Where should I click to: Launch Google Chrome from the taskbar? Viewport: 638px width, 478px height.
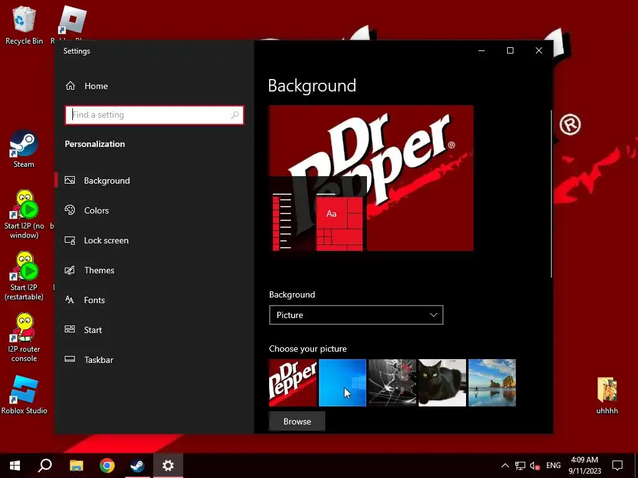107,466
